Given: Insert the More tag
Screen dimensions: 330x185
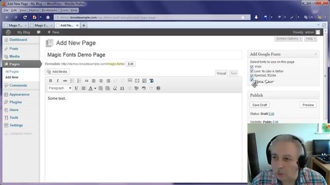Looking at the screenshot, I should pos(130,81).
